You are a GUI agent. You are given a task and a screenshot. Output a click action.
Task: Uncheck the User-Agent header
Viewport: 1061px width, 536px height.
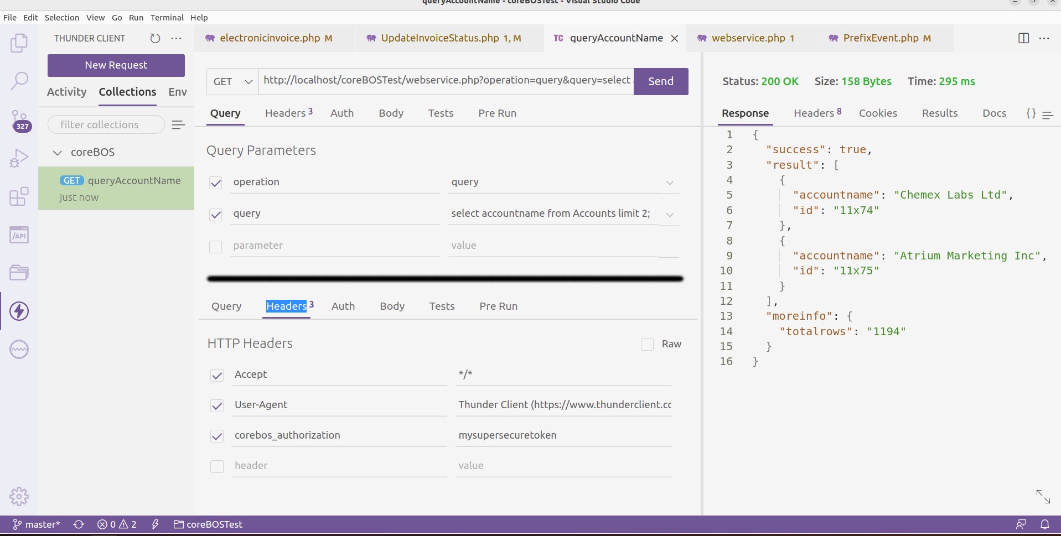(x=217, y=406)
